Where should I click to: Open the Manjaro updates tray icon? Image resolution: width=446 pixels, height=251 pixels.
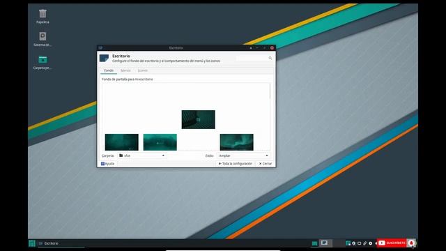click(348, 243)
